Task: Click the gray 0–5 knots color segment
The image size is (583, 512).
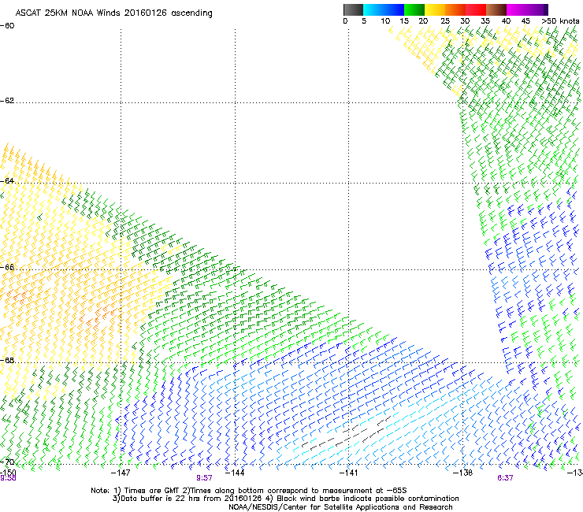Action: point(353,9)
